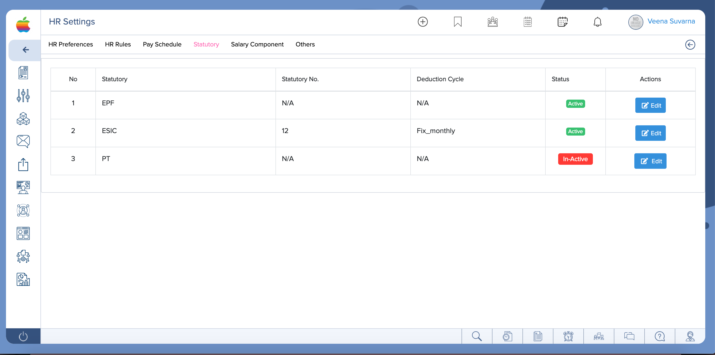Open the alarm clock icon in bottom bar
The image size is (715, 355).
[568, 336]
